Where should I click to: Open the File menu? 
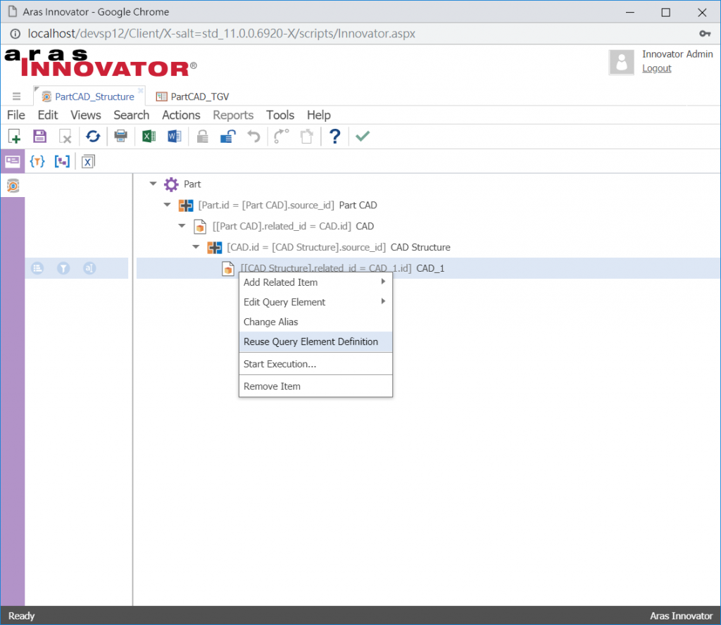pyautogui.click(x=16, y=115)
